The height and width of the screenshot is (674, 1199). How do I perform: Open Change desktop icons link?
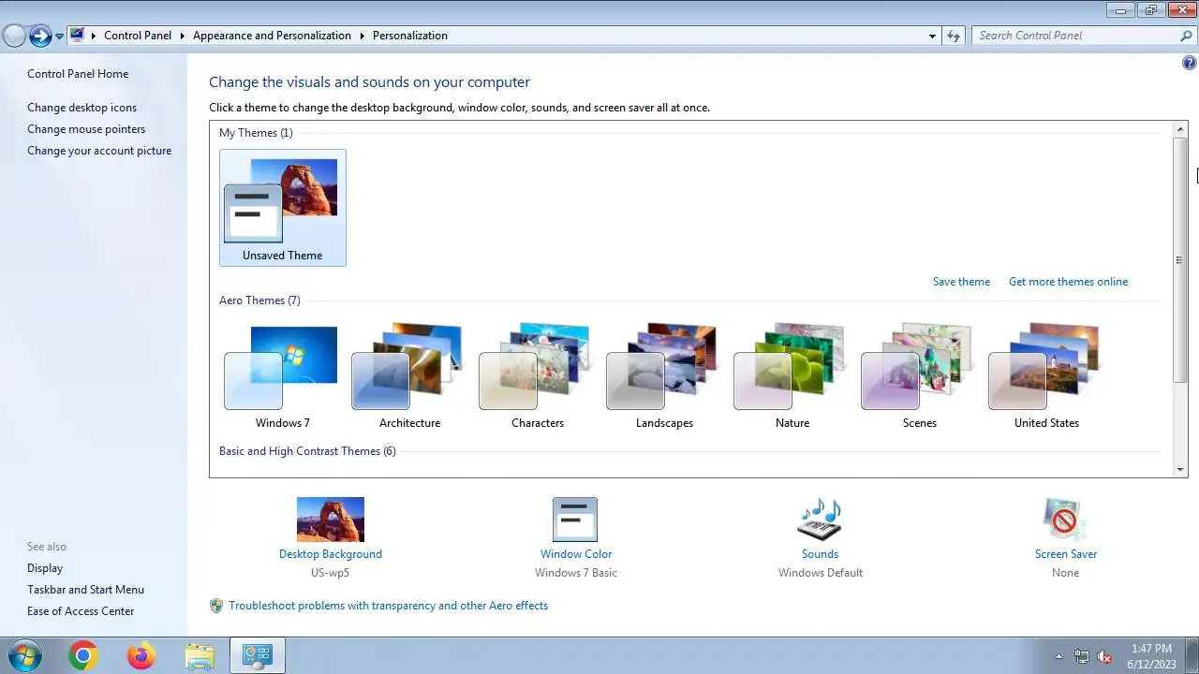81,108
